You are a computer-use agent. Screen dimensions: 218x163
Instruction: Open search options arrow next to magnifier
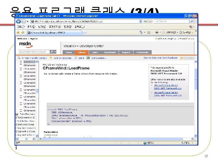(x=195, y=21)
